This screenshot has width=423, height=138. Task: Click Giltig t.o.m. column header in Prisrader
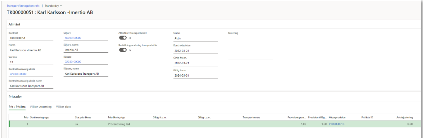(x=204, y=117)
